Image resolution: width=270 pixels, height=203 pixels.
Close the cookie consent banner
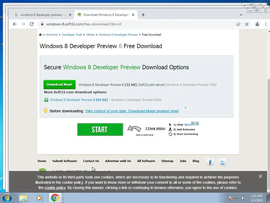pyautogui.click(x=260, y=176)
